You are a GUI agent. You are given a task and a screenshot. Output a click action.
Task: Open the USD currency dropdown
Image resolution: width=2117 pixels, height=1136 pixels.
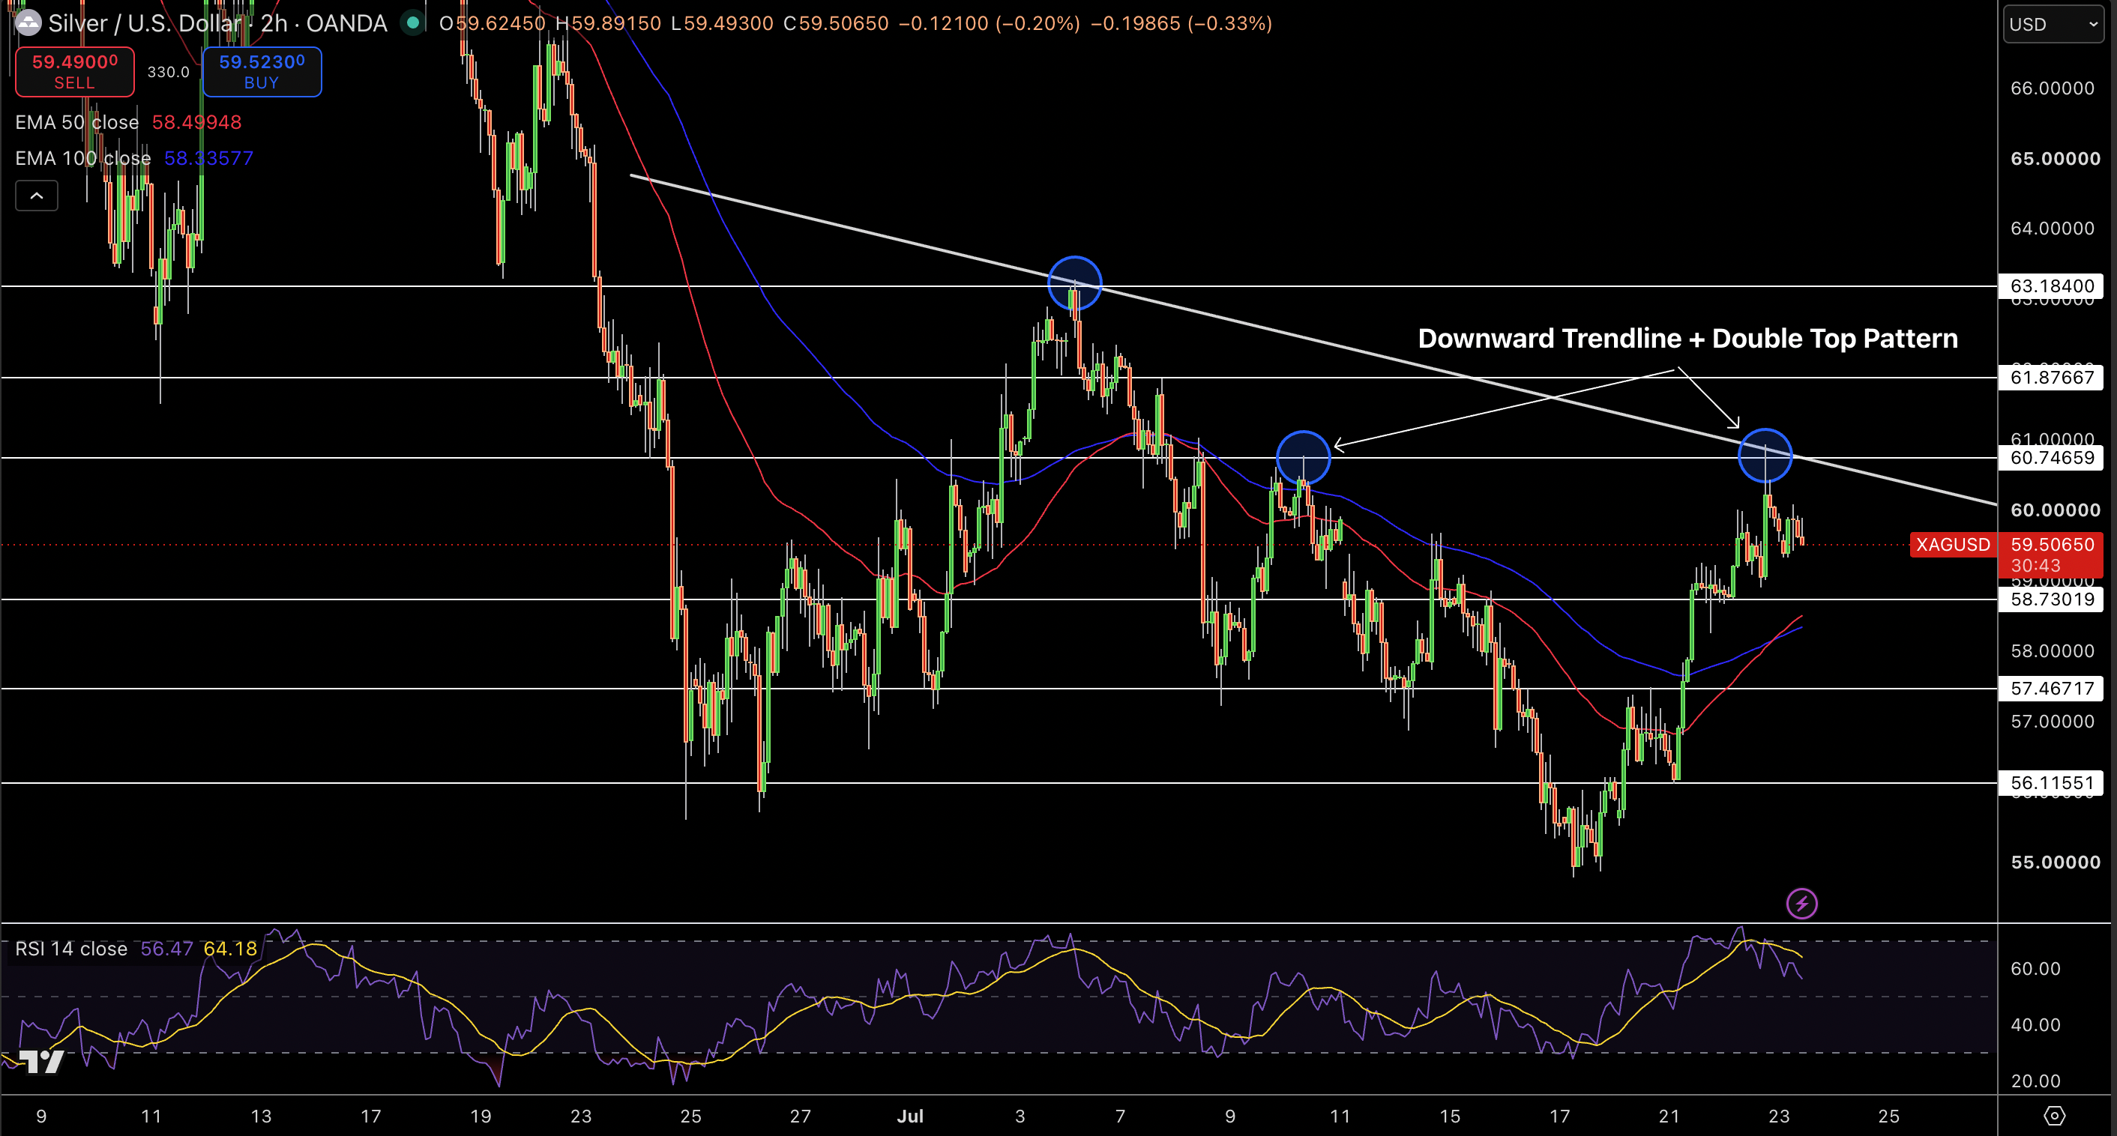2052,24
